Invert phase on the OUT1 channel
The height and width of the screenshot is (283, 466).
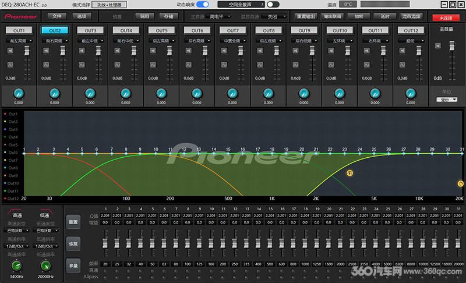pos(10,65)
